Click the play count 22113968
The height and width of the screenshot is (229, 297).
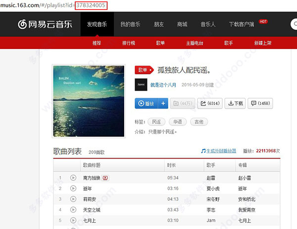click(266, 151)
